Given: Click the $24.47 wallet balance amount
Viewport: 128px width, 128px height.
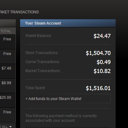Looking at the screenshot, I should click(x=102, y=36).
